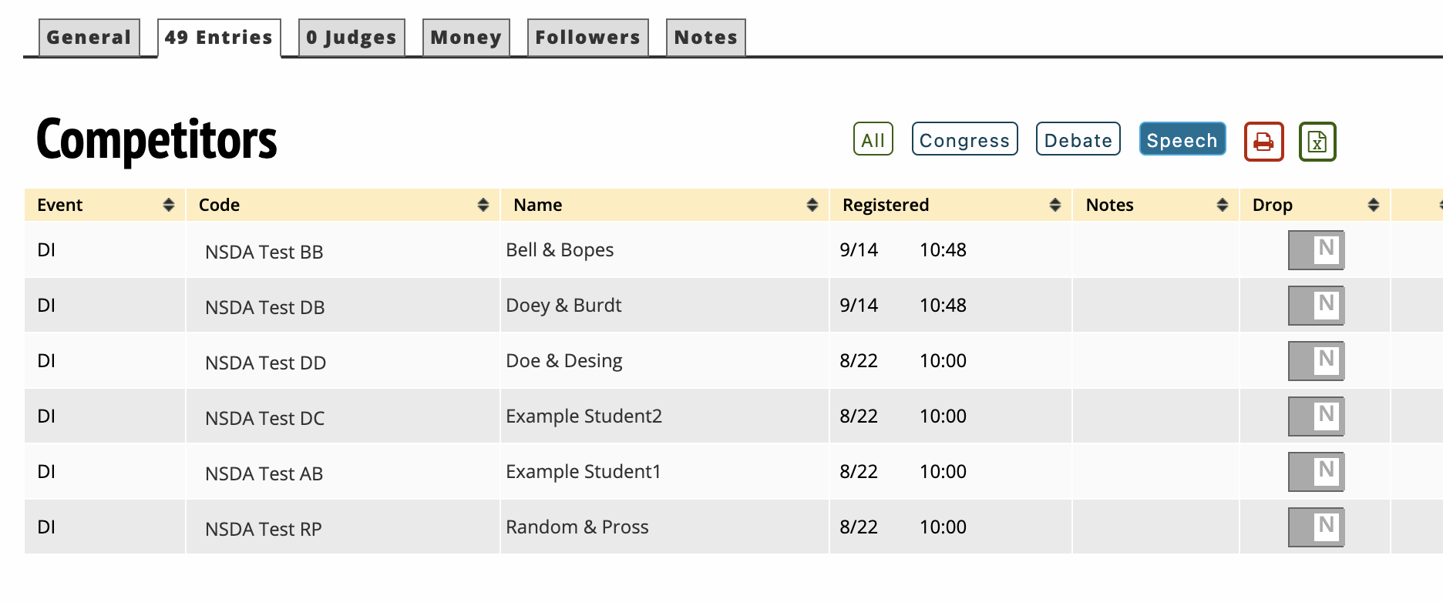Toggle drop switch for Random & Pross
1443x602 pixels.
pos(1316,527)
